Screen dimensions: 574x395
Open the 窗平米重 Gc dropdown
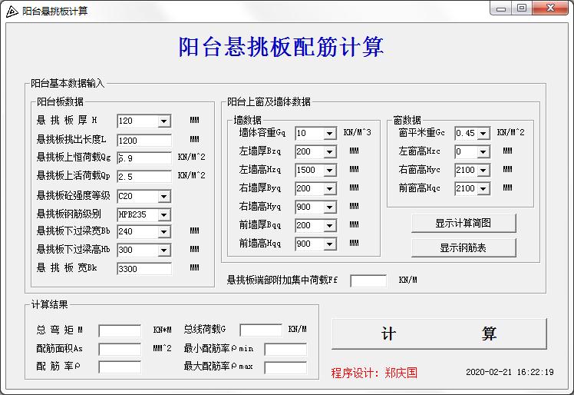483,134
